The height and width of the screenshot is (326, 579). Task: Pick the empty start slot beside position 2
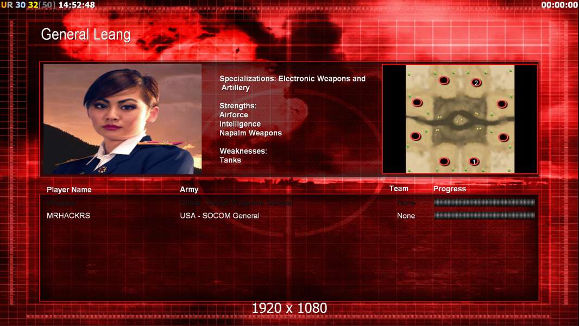point(444,80)
